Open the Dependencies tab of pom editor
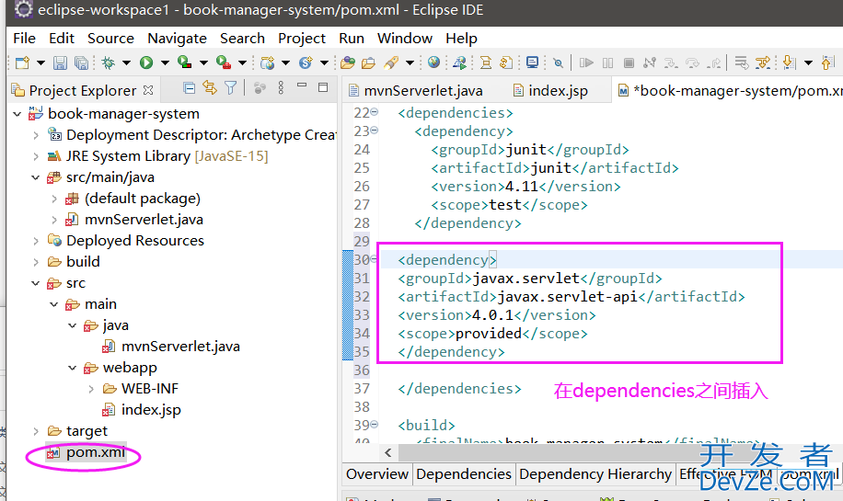 (464, 474)
